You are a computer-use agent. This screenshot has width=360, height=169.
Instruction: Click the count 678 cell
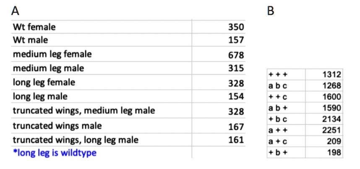click(235, 55)
